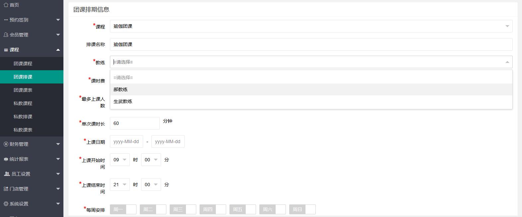Toggle the 周一 weekly schedule switch
This screenshot has width=522, height=217.
123,209
